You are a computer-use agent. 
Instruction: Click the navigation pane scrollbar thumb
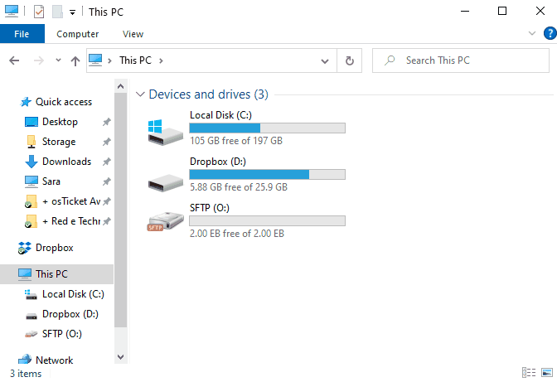point(120,210)
